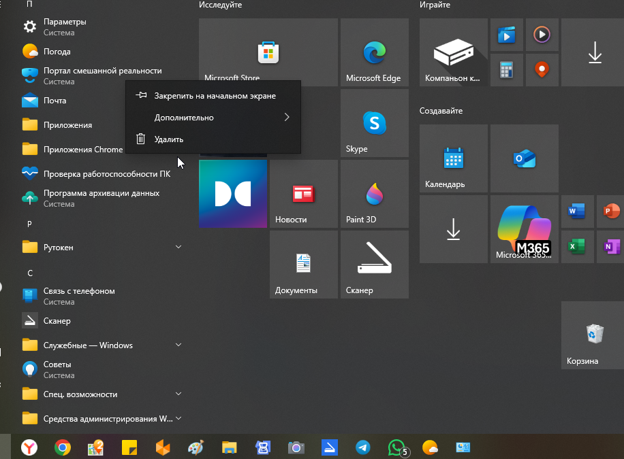Open Telegram from the taskbar
The height and width of the screenshot is (459, 624).
point(363,447)
